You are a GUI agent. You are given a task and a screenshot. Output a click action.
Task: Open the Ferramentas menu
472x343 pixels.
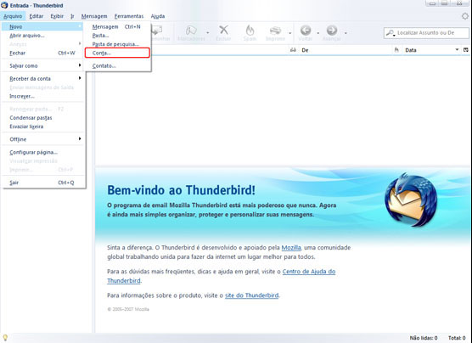(x=129, y=16)
